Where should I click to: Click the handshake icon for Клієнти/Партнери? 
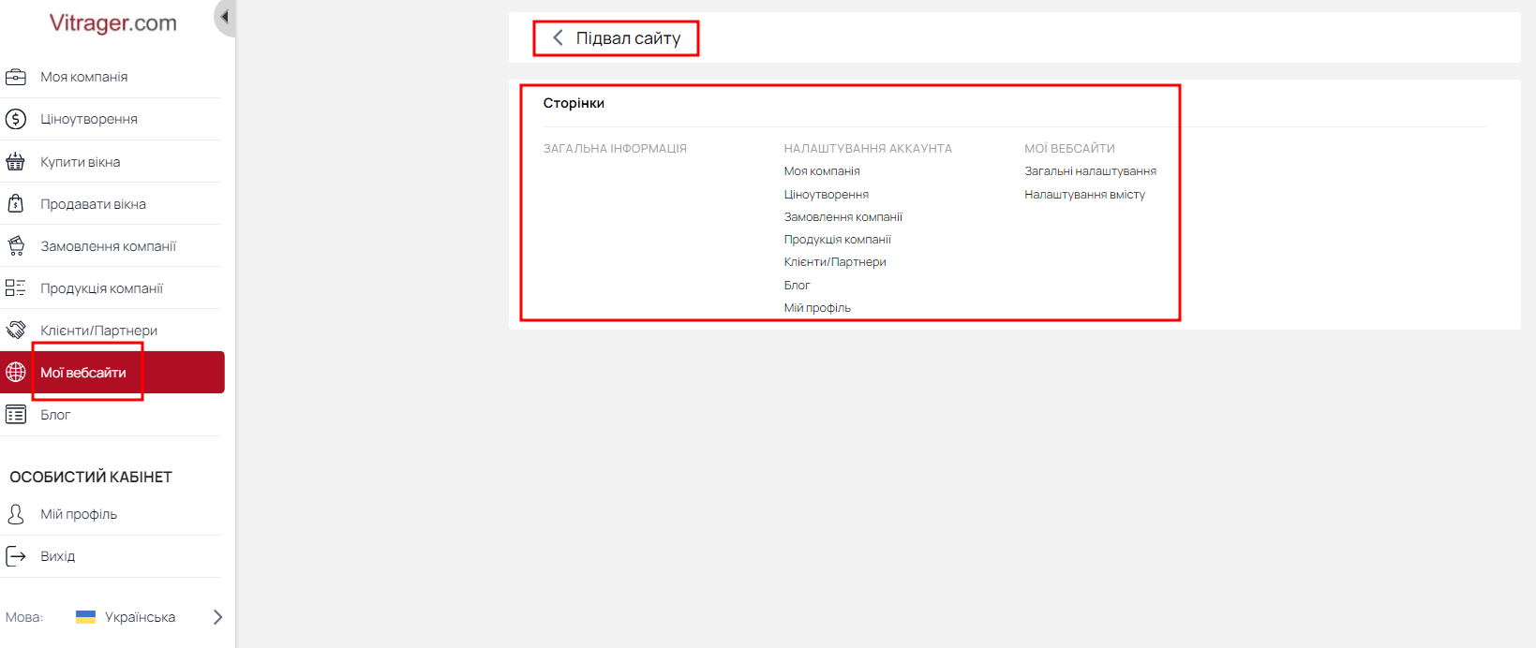(16, 330)
